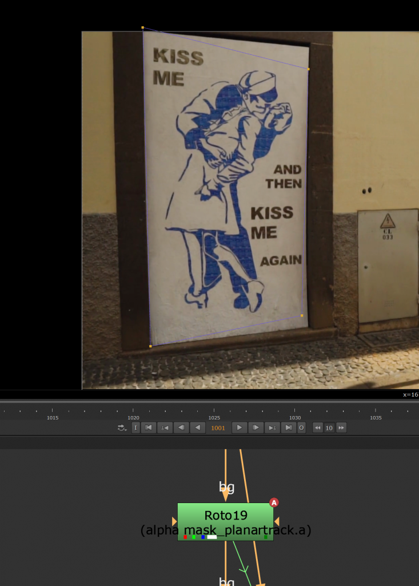Click the in-point 'I' button
The width and height of the screenshot is (419, 586).
pos(136,427)
